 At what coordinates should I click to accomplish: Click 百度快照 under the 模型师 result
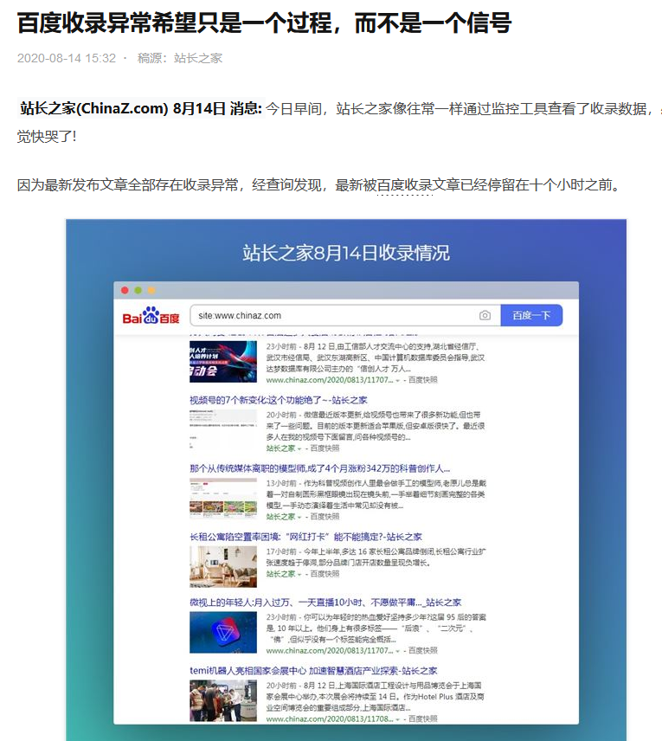[x=325, y=517]
